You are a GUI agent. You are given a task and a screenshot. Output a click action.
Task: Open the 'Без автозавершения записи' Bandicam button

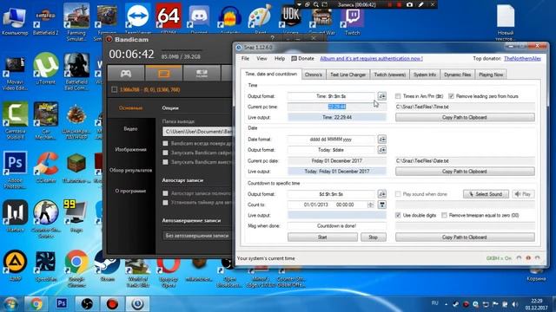tap(197, 236)
